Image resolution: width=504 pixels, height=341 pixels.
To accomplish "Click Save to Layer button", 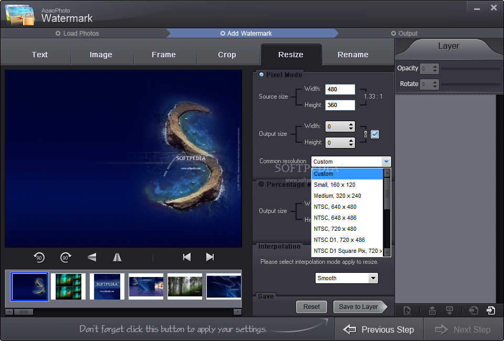I will click(360, 307).
